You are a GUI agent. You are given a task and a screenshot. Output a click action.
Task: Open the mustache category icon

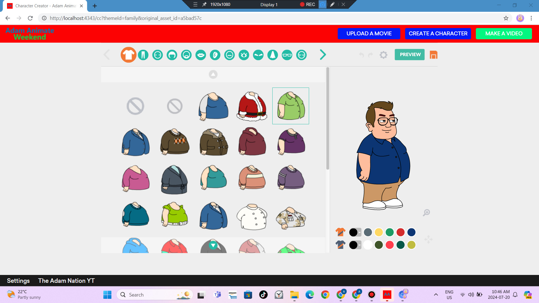point(230,55)
